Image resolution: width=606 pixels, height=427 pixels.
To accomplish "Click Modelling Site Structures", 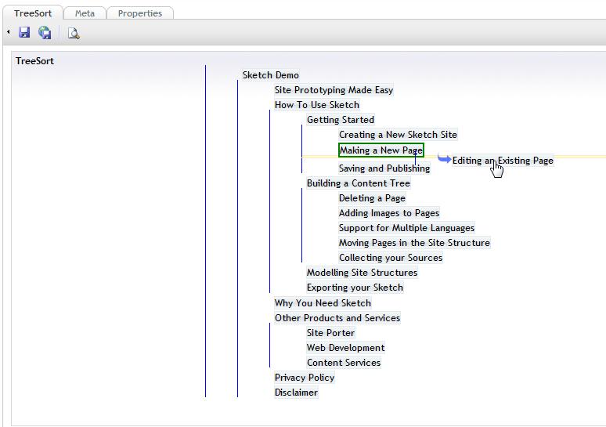I will click(x=362, y=273).
